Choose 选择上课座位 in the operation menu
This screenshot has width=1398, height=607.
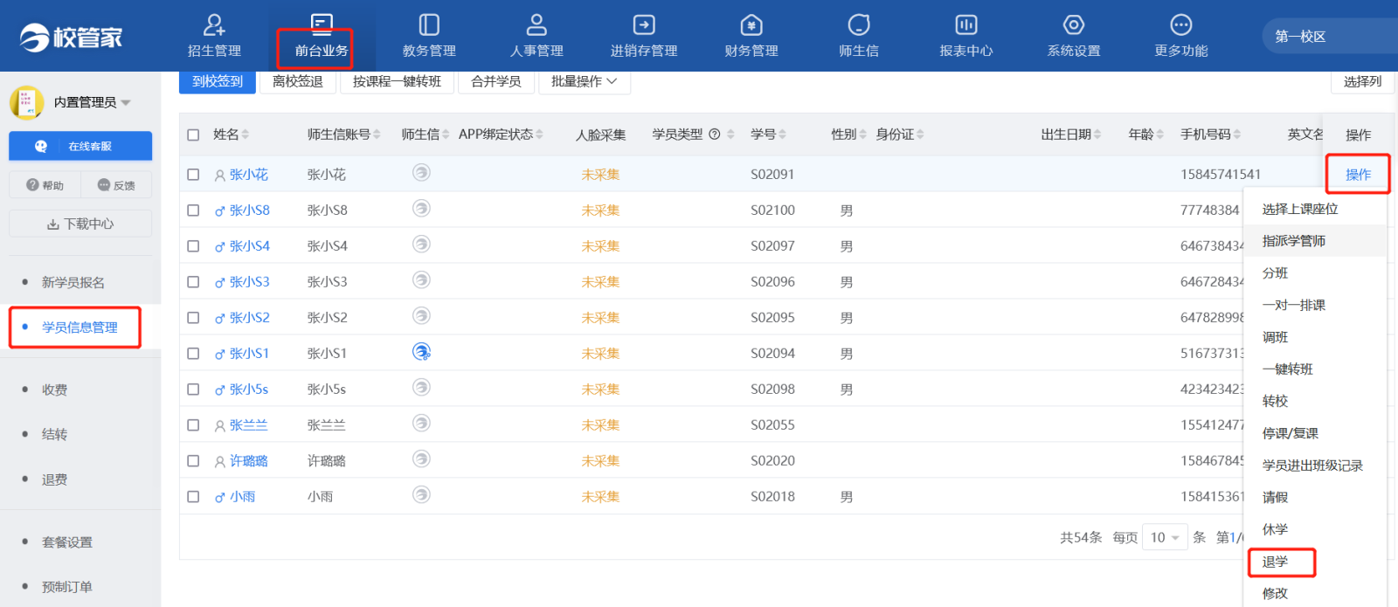[1300, 210]
